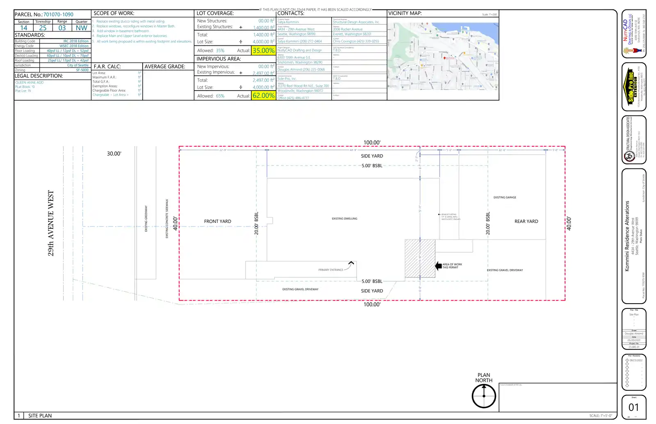The height and width of the screenshot is (424, 656).
Task: Click the yellow 62.00% impervious area value
Action: [263, 95]
